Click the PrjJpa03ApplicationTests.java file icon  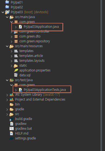click(x=21, y=90)
